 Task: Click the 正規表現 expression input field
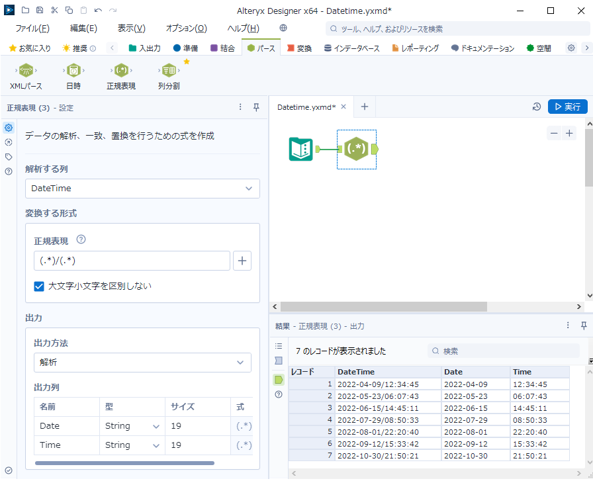132,261
